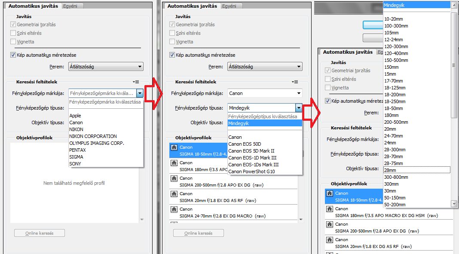Open Perem Átlátszóság dropdown in left panel
459x254 pixels.
(x=106, y=67)
